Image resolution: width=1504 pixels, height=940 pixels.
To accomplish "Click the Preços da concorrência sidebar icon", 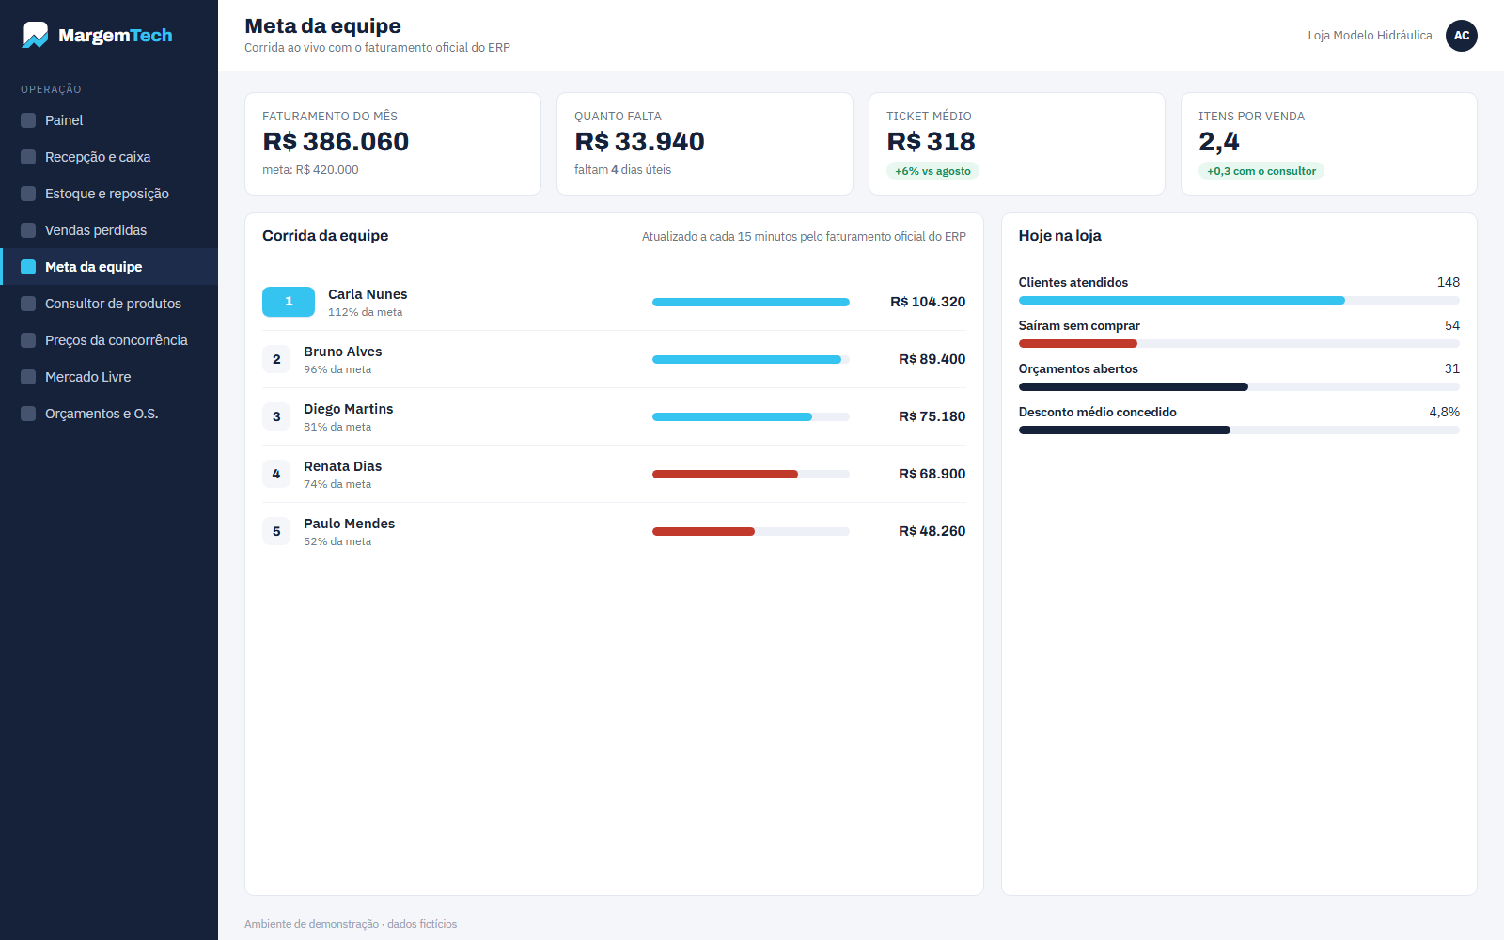I will tap(28, 340).
